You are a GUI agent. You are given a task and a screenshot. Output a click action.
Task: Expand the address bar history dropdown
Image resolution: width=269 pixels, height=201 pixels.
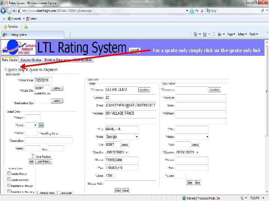(x=187, y=11)
